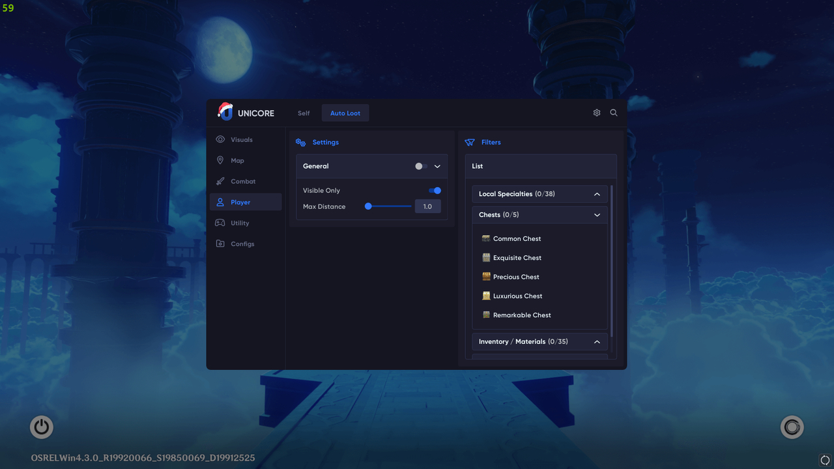Collapse the Chests category

click(x=597, y=214)
